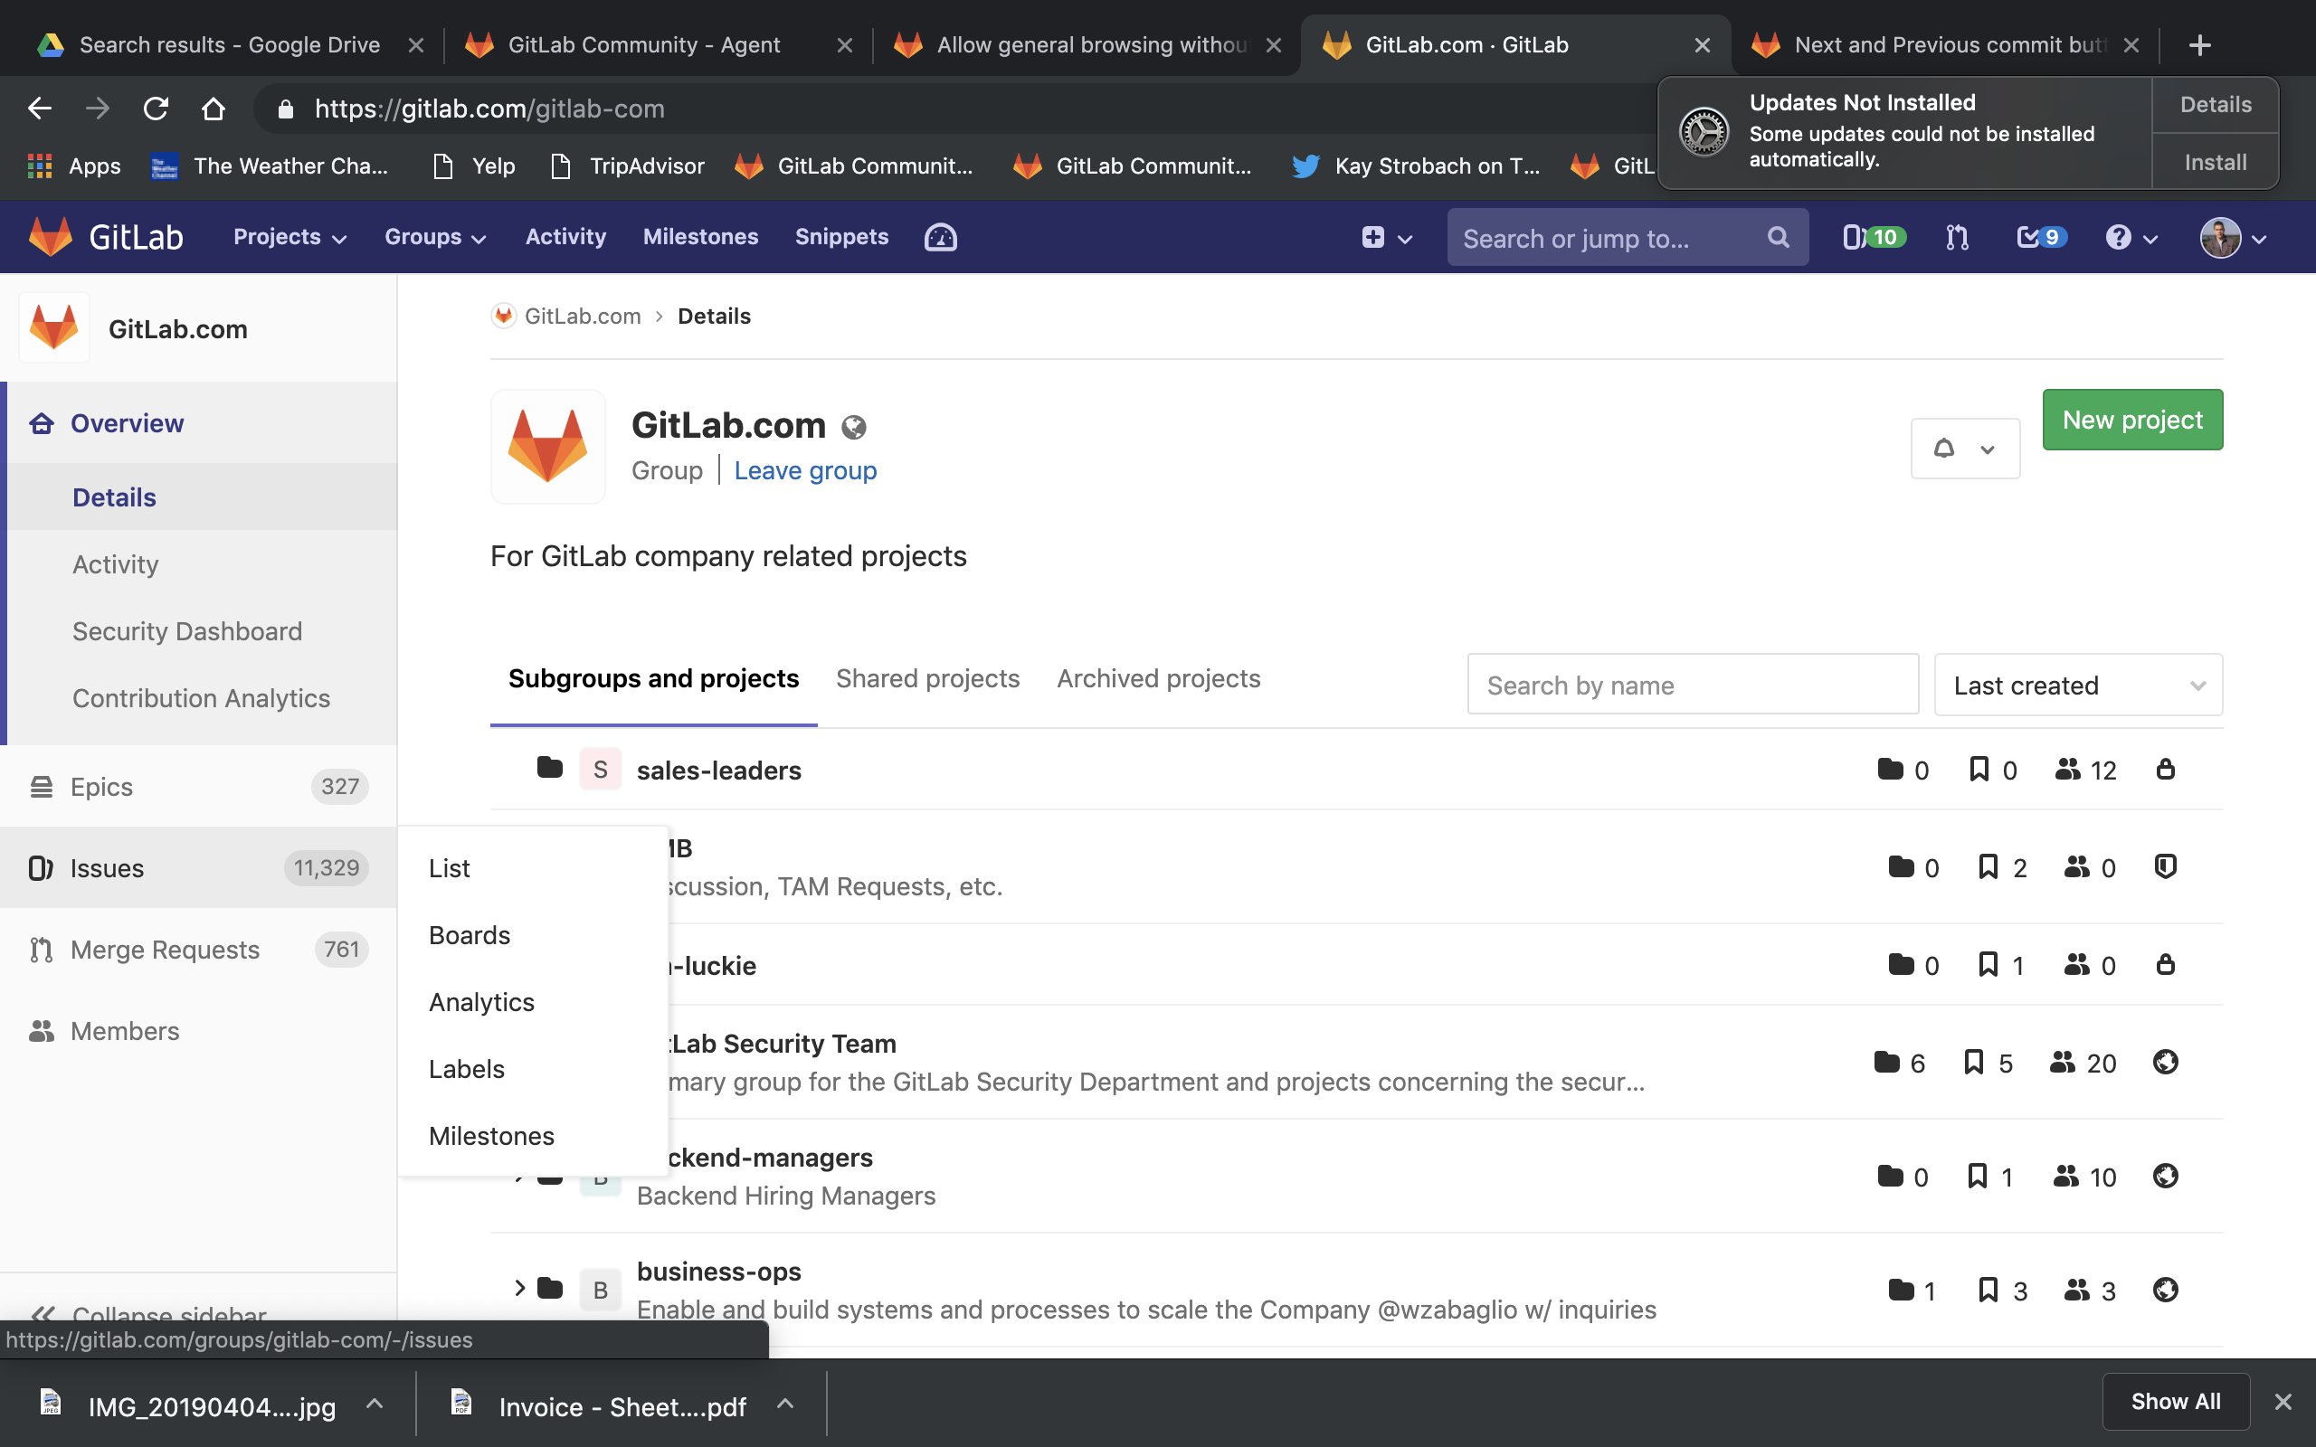Viewport: 2316px width, 1447px height.
Task: Open Labels from the Issues flyout menu
Action: point(466,1069)
